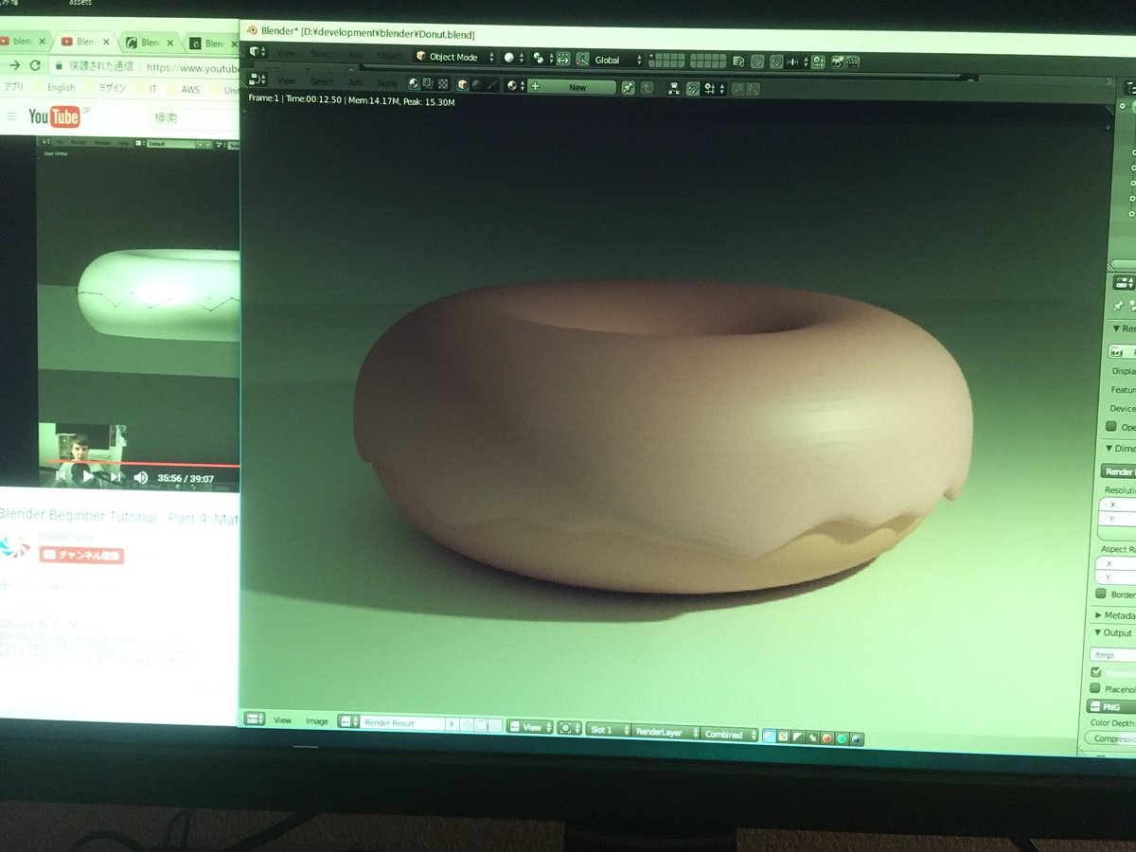Open the Object Mode dropdown

453,56
